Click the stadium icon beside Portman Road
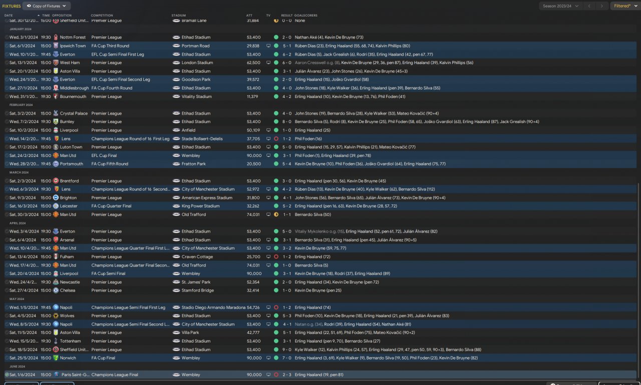This screenshot has width=641, height=385. (176, 46)
